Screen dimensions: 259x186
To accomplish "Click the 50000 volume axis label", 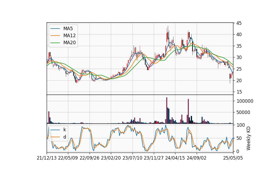I will 243,112.
